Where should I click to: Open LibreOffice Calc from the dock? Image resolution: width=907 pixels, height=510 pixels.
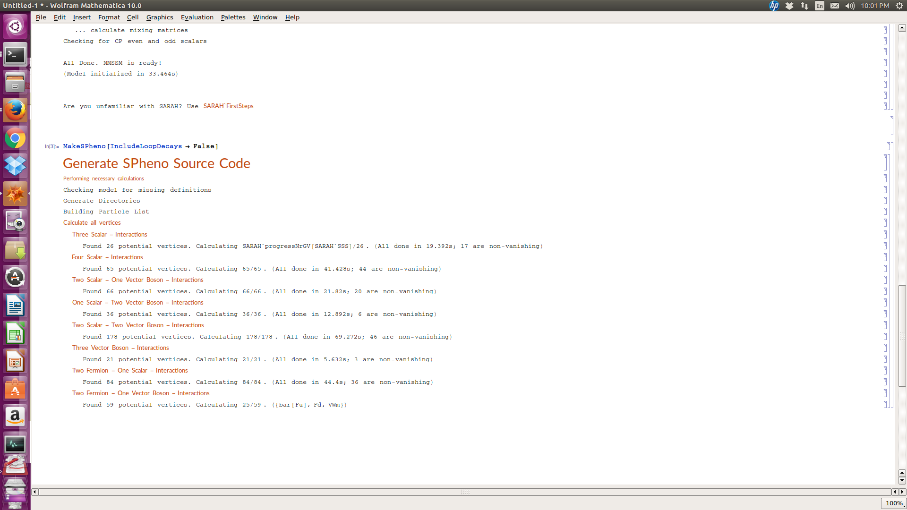click(x=15, y=333)
